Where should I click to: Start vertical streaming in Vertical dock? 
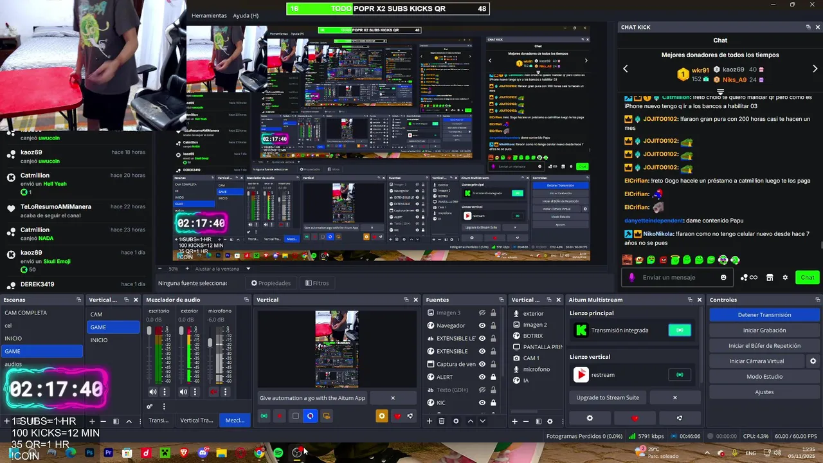tap(264, 416)
